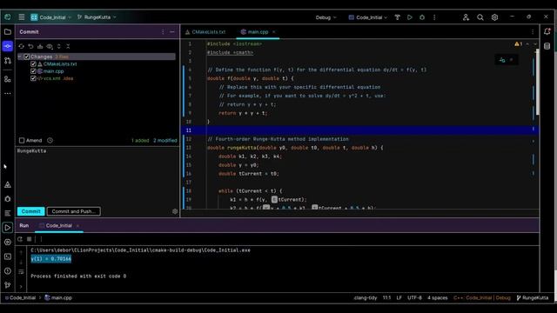Open Code With Me user icon
Image resolution: width=557 pixels, height=313 pixels.
pyautogui.click(x=466, y=17)
